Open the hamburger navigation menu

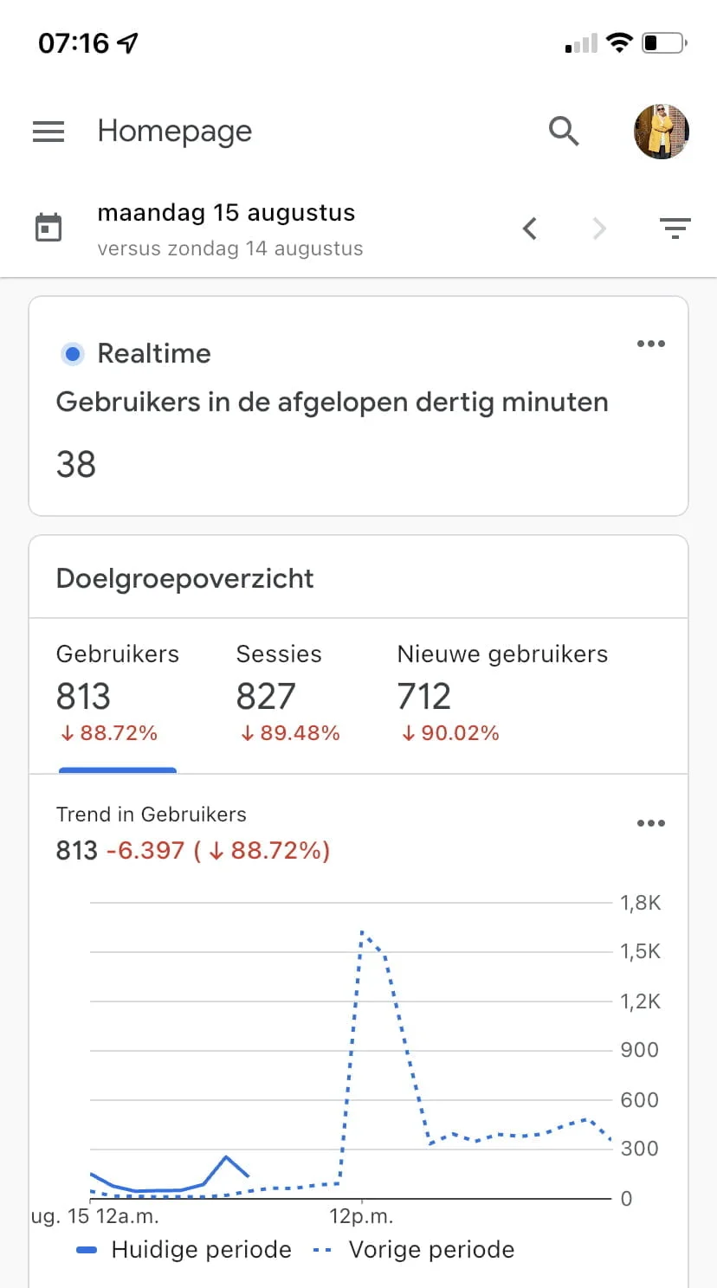pyautogui.click(x=48, y=132)
